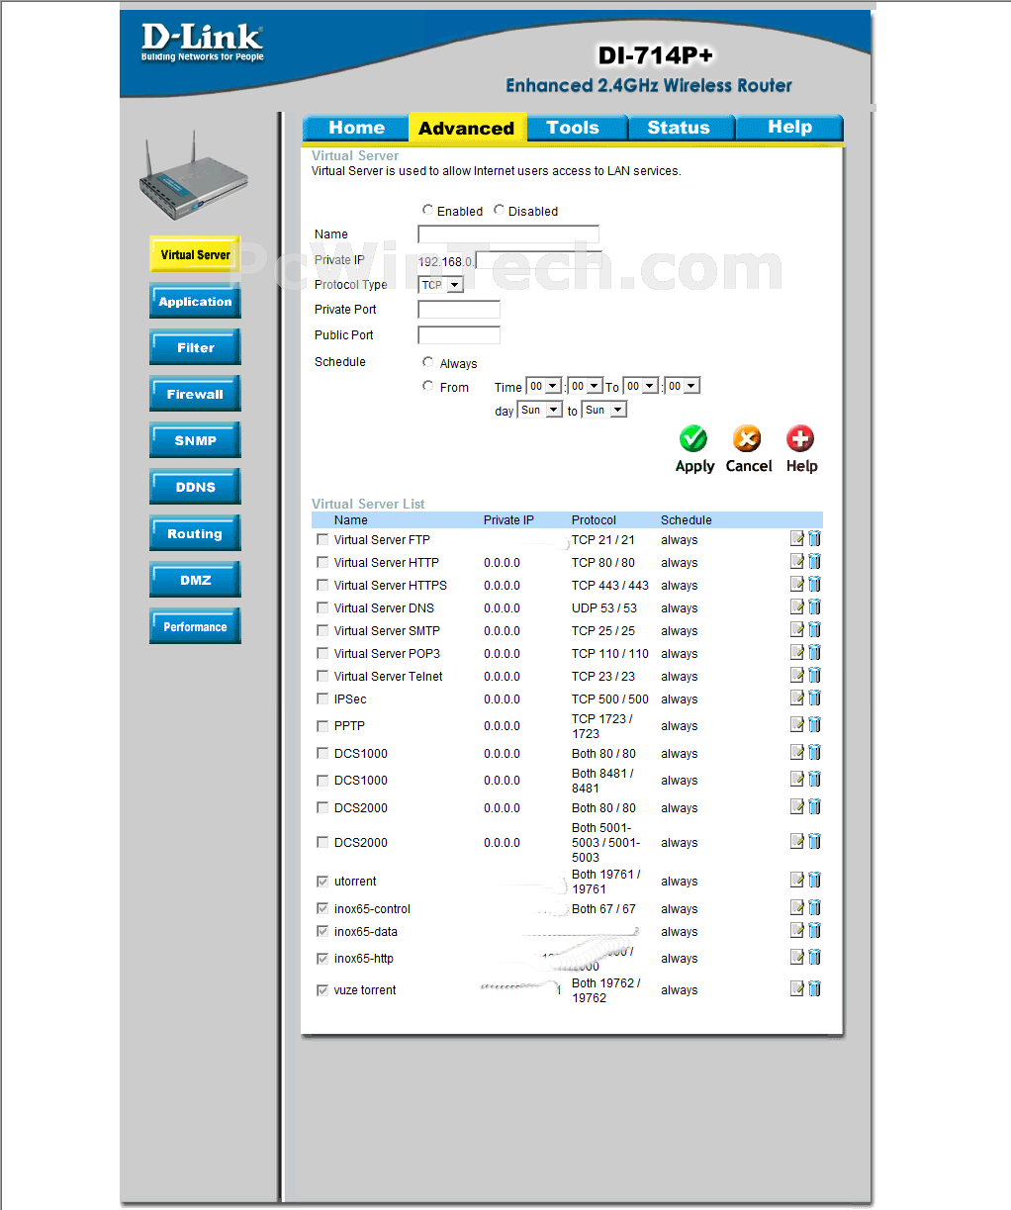Uncheck the vuze torrent checkbox

pos(322,989)
